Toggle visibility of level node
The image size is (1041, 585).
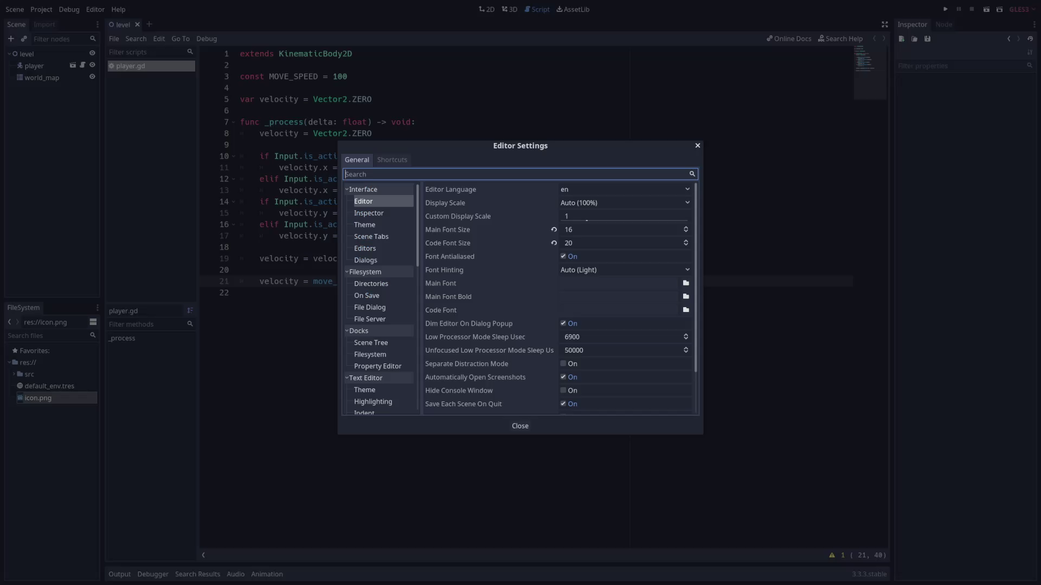[92, 53]
